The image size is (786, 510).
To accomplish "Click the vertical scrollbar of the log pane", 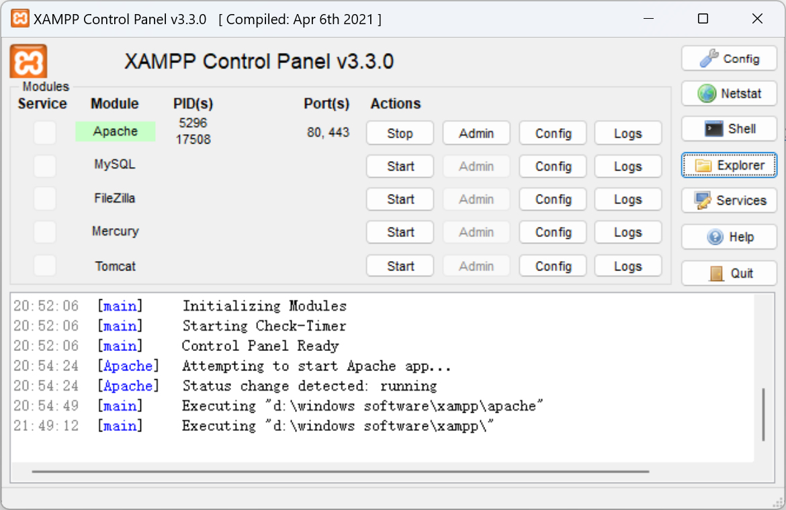I will pos(763,415).
